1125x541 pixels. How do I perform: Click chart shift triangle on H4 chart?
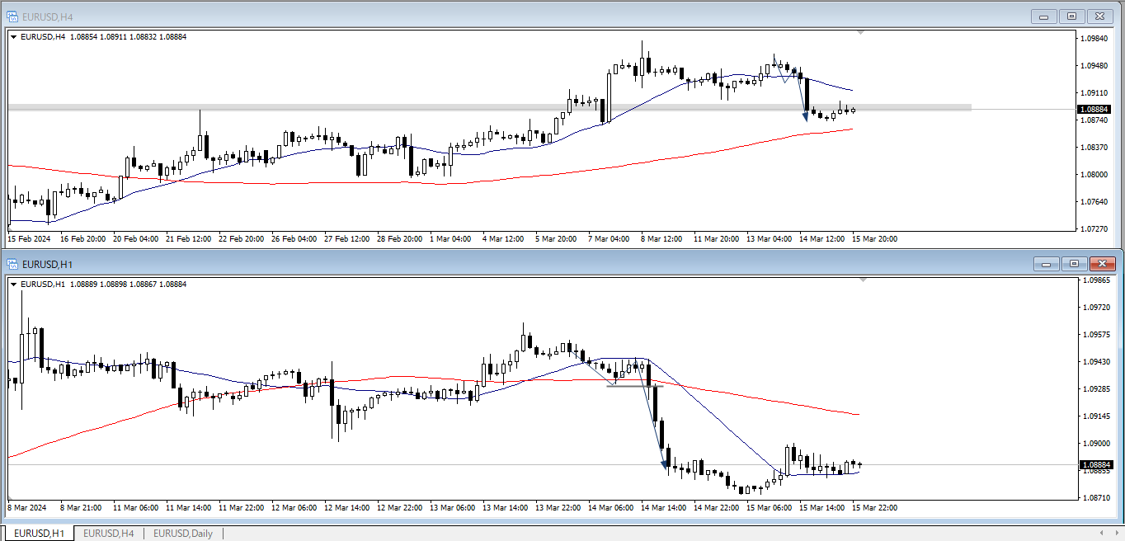[861, 33]
